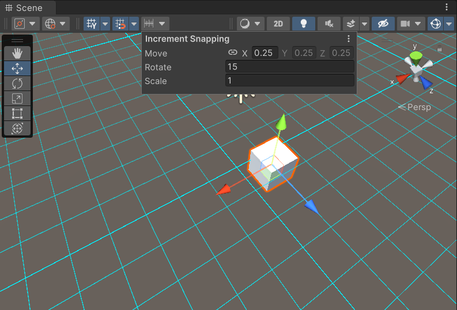Click the increment snapping ruler icon

[149, 24]
